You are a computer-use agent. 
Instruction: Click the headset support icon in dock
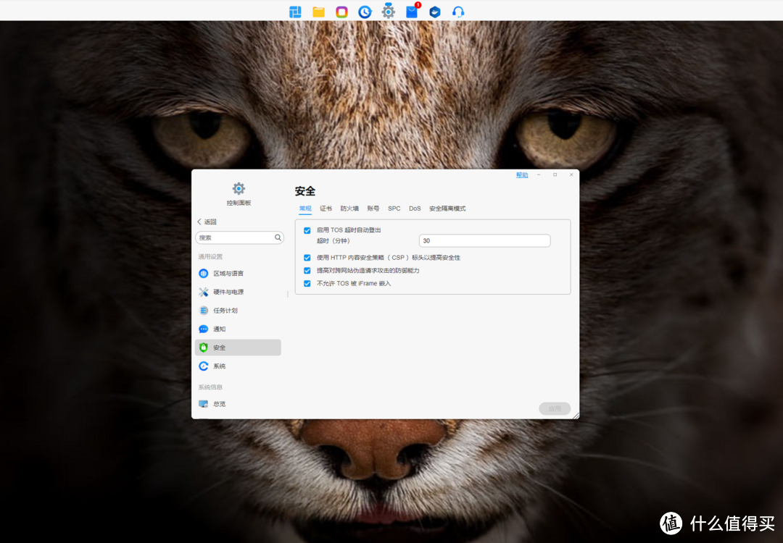[x=457, y=12]
